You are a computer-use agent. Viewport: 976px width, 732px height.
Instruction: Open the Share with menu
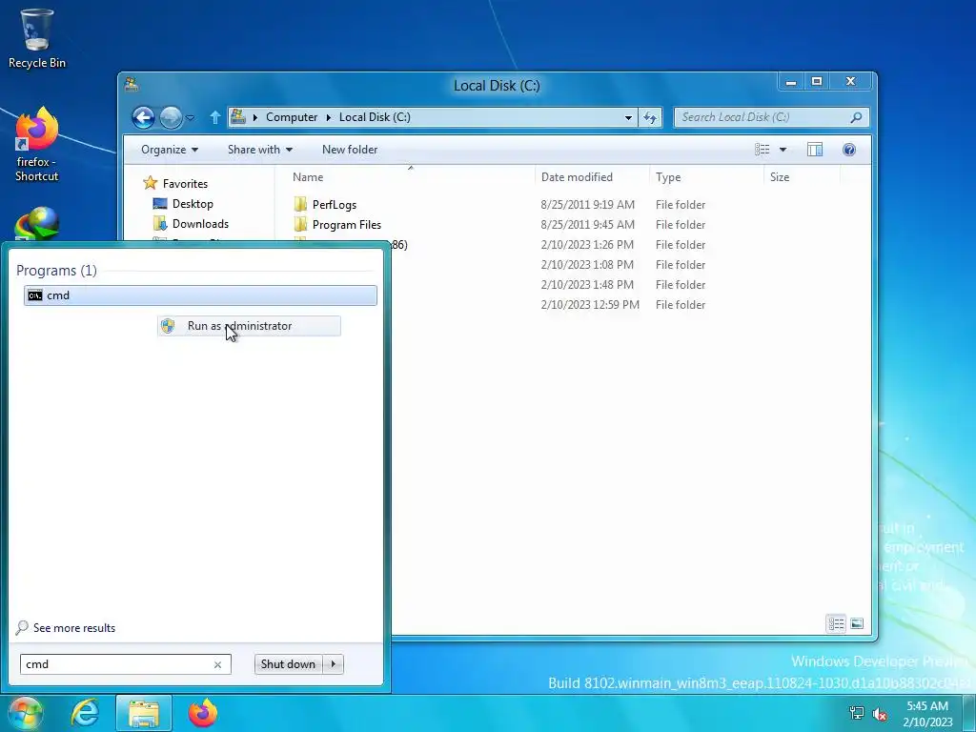259,150
